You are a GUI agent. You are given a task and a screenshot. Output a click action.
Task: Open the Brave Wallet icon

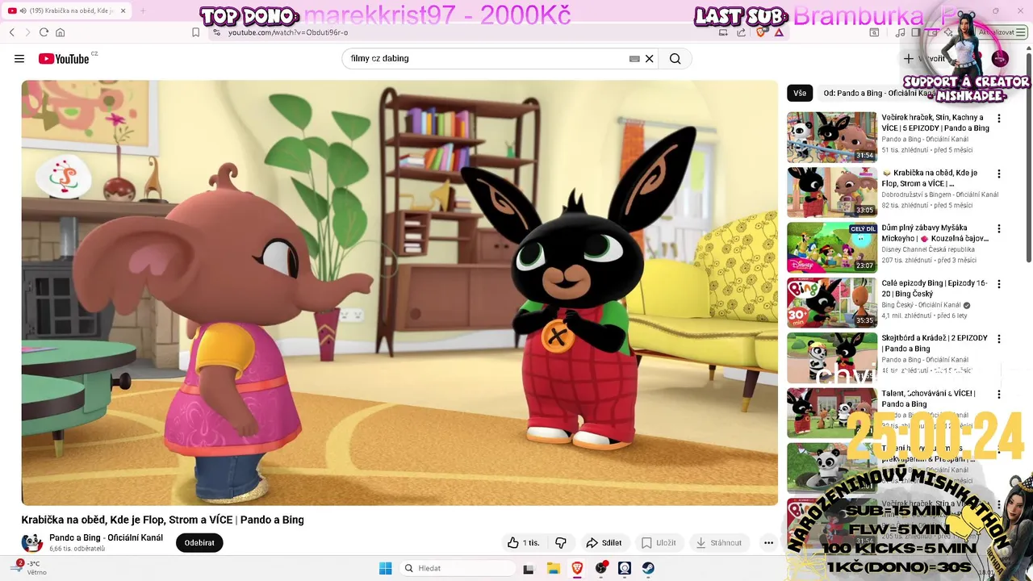(933, 32)
